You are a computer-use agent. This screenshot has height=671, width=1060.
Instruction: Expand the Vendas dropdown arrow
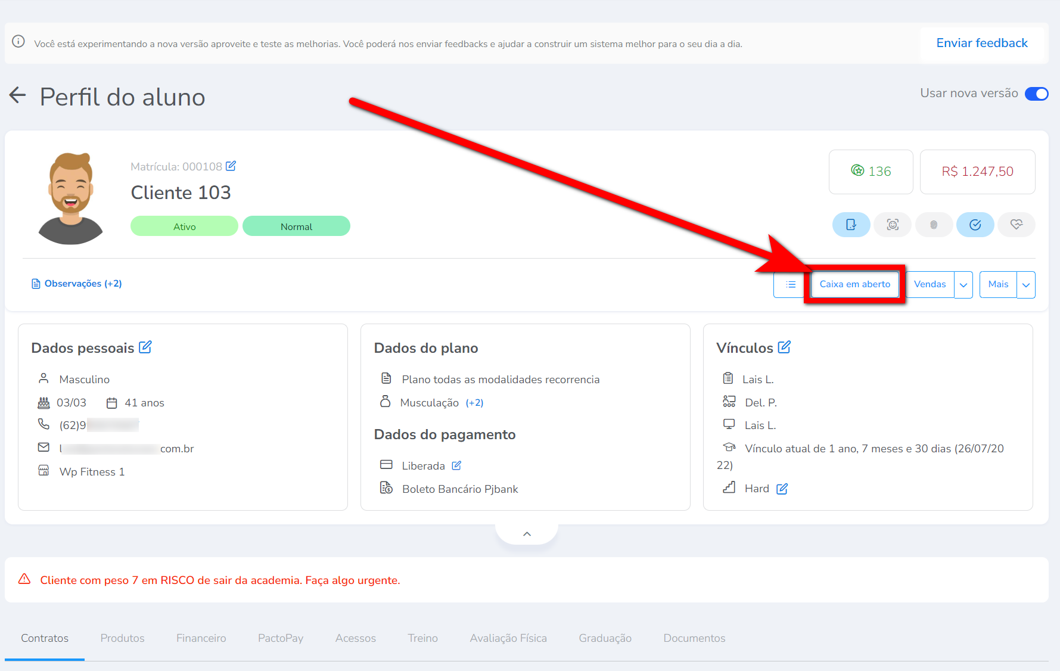963,285
